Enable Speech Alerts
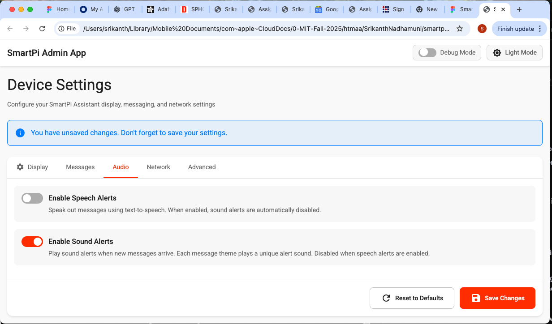The height and width of the screenshot is (324, 552). pyautogui.click(x=32, y=198)
